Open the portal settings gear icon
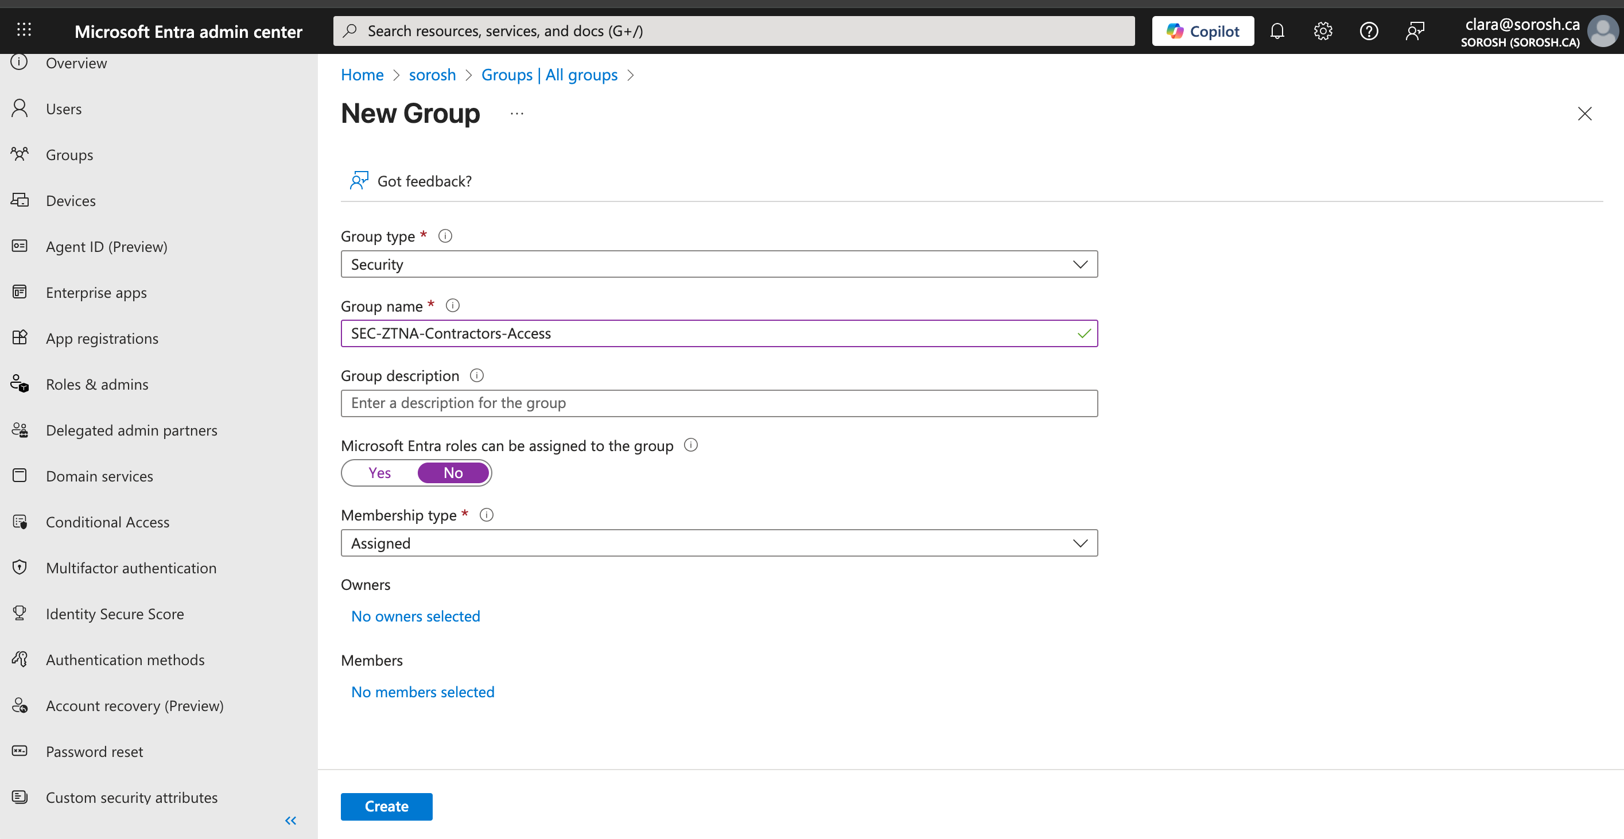The height and width of the screenshot is (839, 1624). click(1323, 31)
